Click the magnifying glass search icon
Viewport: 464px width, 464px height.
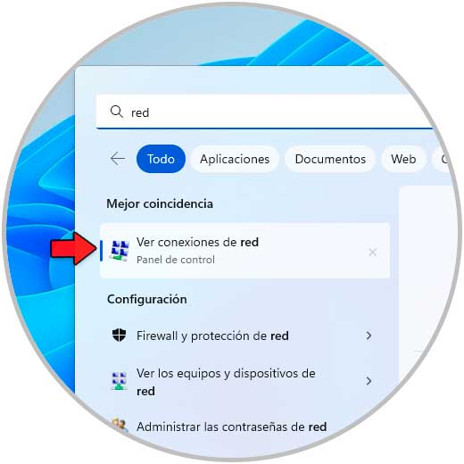coord(116,112)
